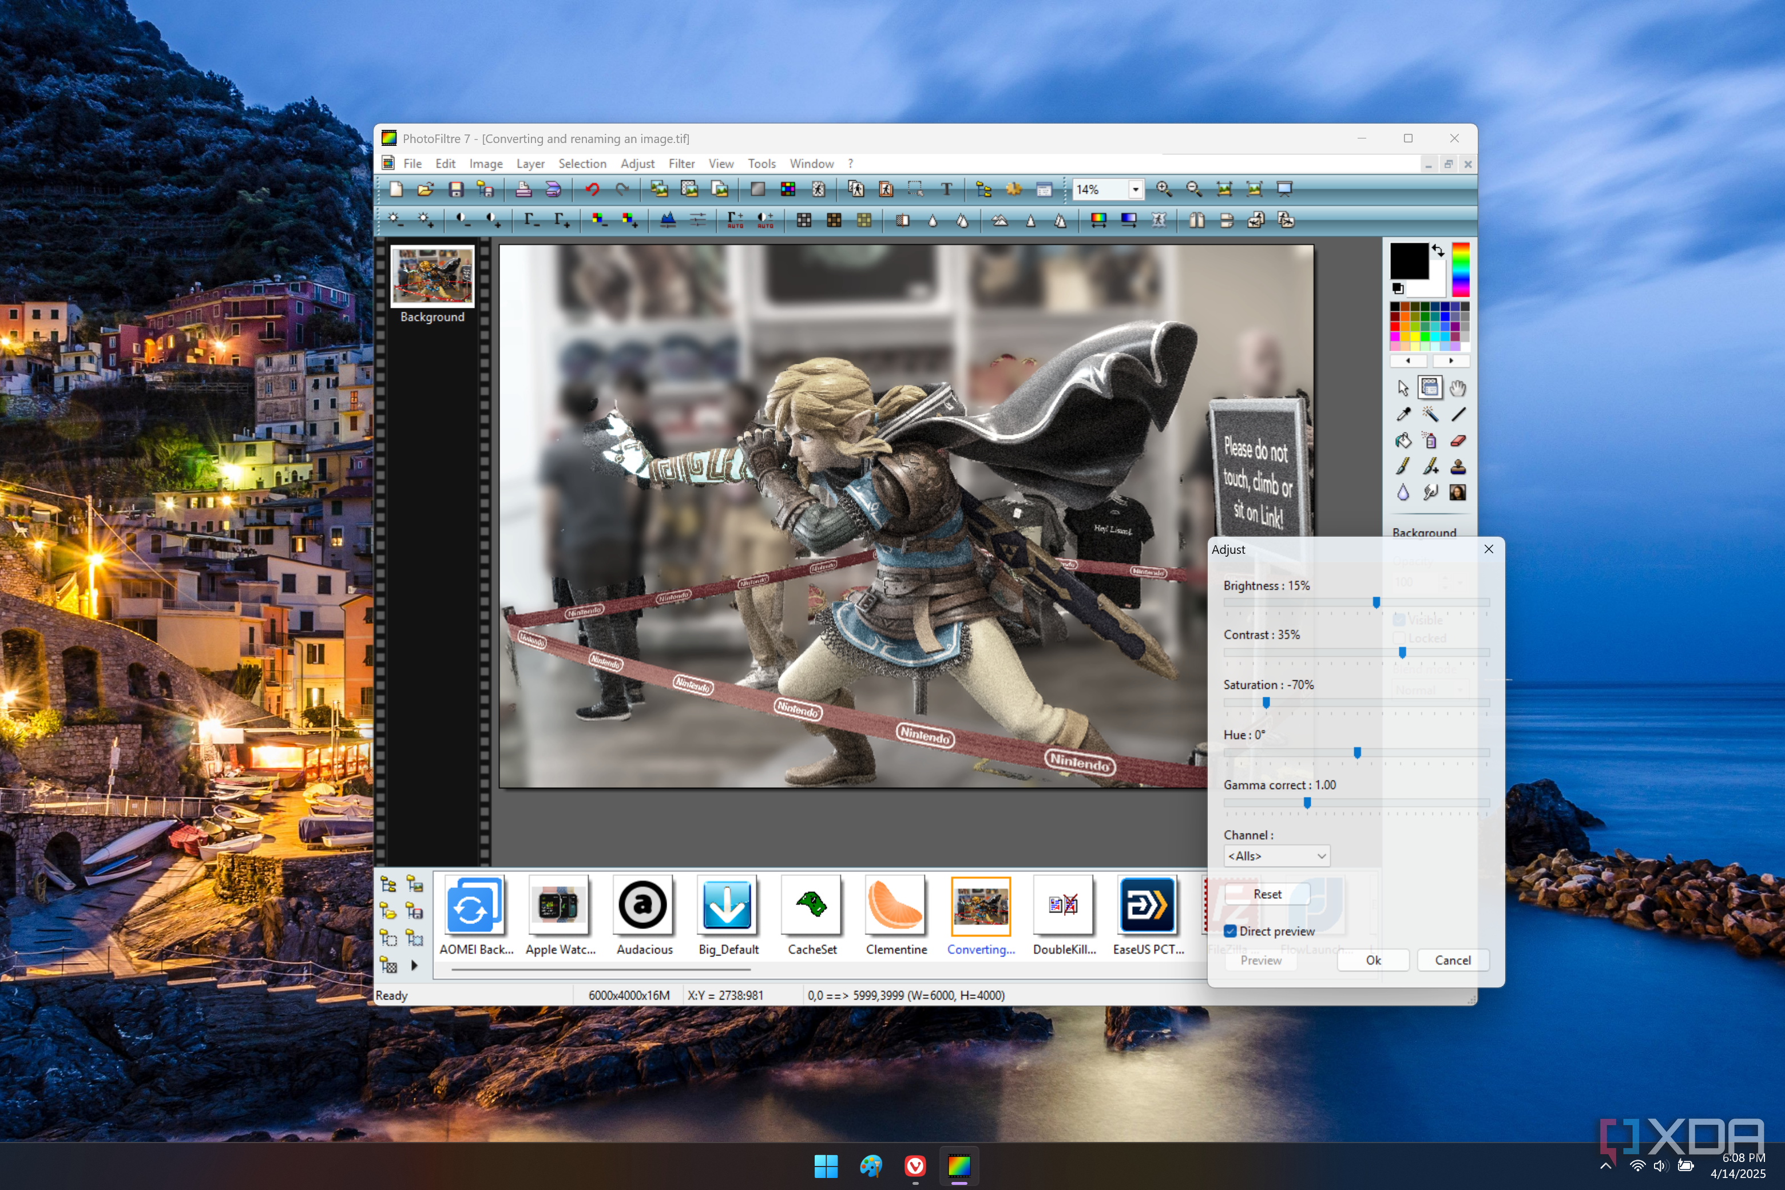Create a new image with New icon

coord(395,189)
